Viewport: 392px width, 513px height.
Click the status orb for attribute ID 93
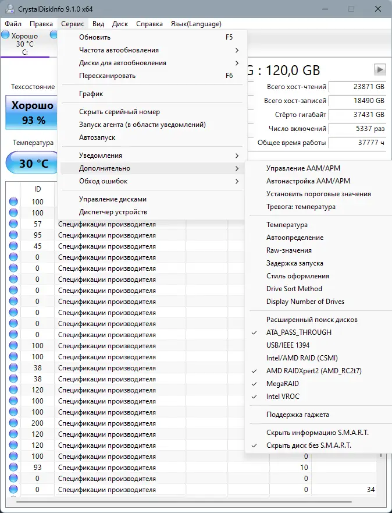[13, 468]
